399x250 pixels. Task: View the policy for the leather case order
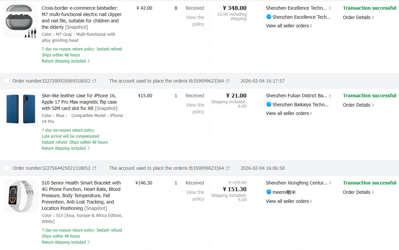[195, 108]
